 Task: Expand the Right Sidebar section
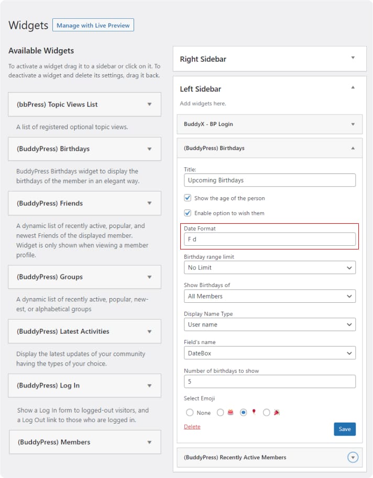point(353,58)
